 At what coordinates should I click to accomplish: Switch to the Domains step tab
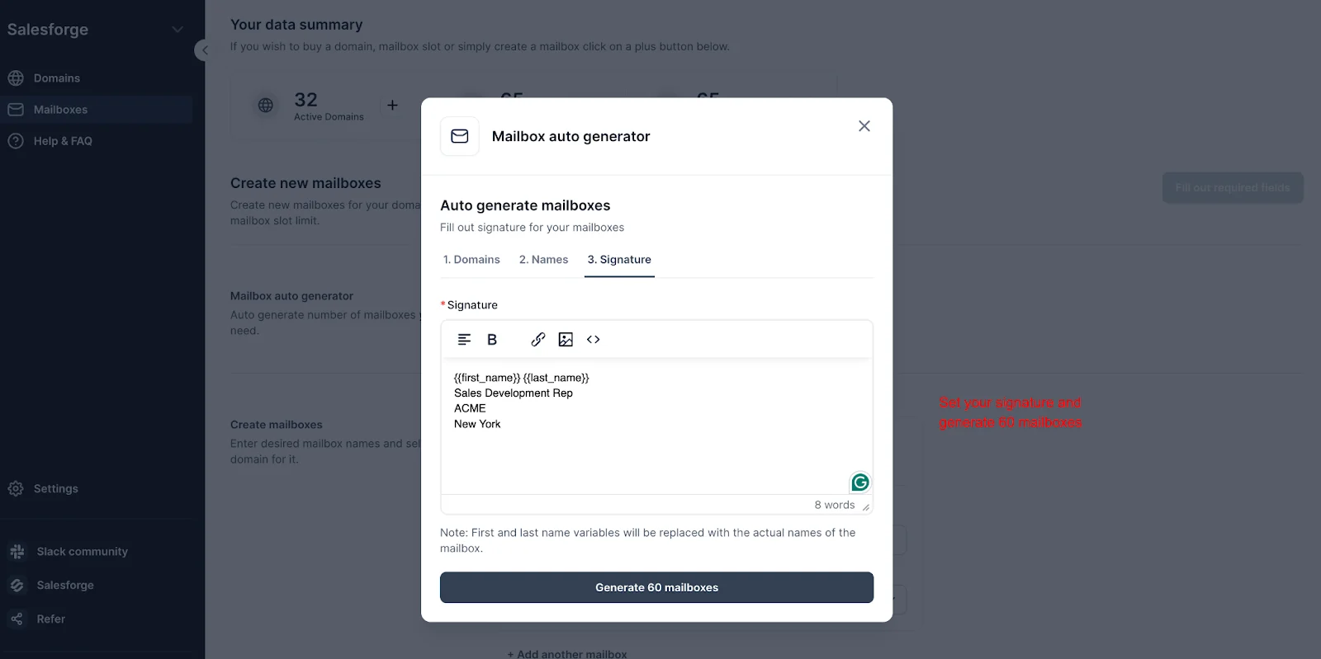(471, 259)
